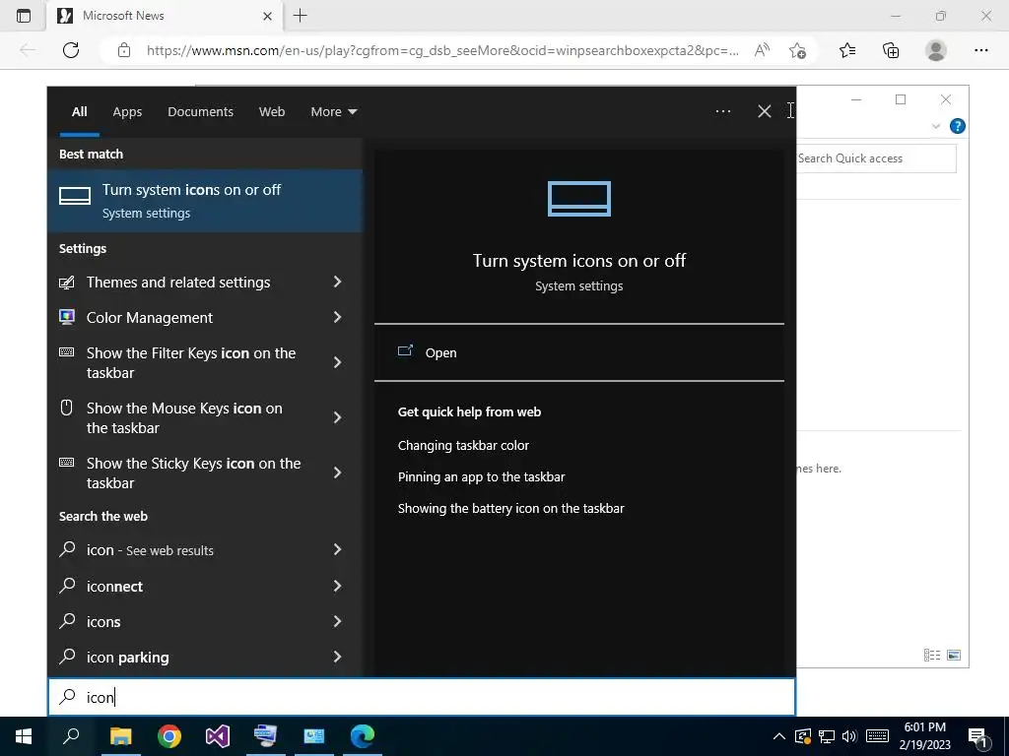Click the search box containing 'icon'
Viewport: 1009px width, 756px height.
point(422,697)
